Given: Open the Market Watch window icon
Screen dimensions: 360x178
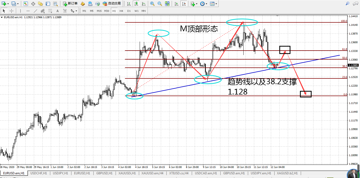Looking at the screenshot, I should (x=26, y=4).
